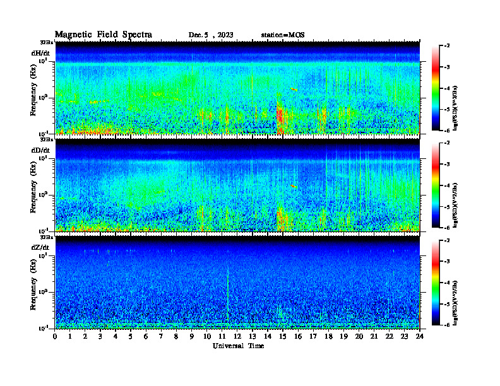Screen dimensions: 500x386
Task: Click hour tick label 3 on time axis
Action: pyautogui.click(x=100, y=337)
